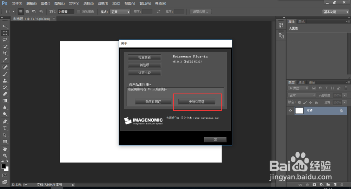Select the Spot Healing Brush tool
The image size is (351, 189).
pos(5,67)
